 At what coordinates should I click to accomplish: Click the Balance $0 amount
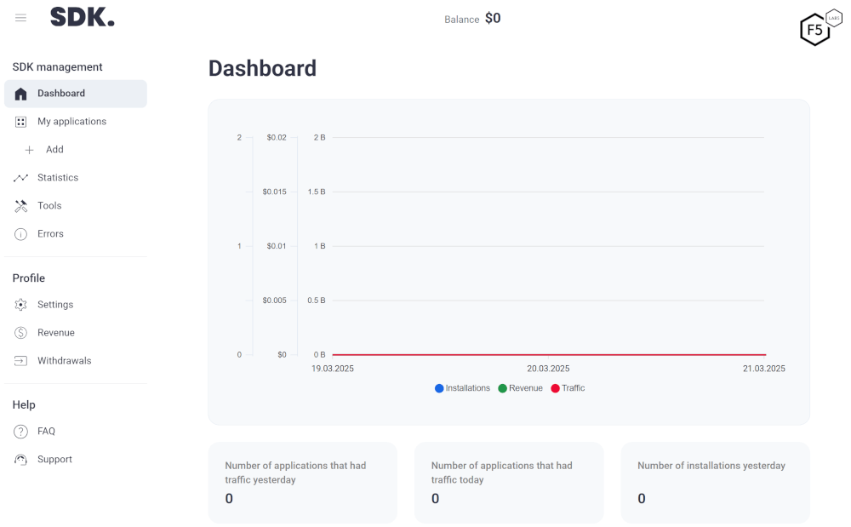click(493, 18)
